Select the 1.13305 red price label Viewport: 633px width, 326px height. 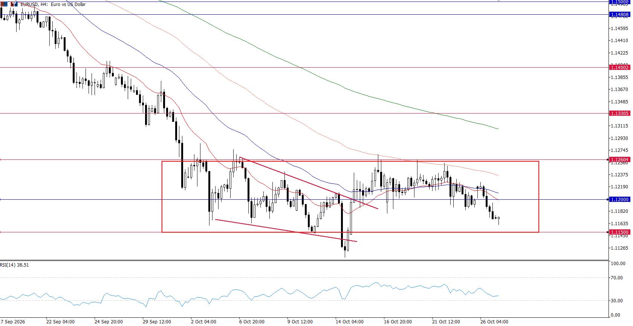tap(619, 113)
